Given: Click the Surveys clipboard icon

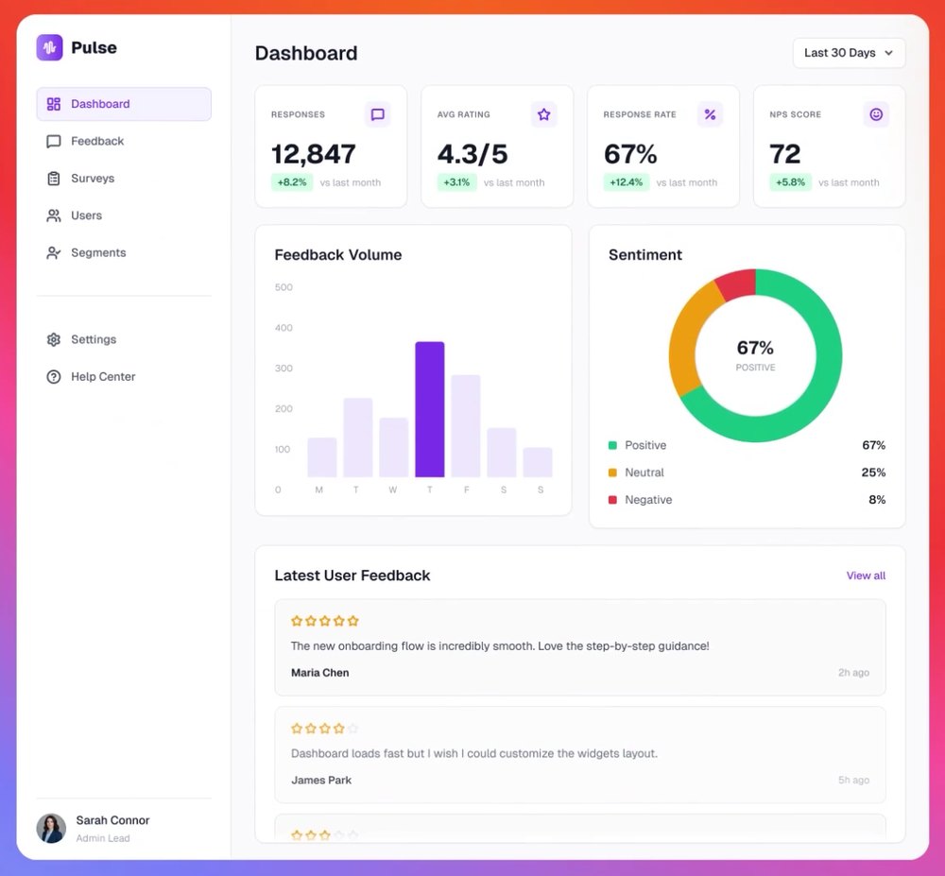Looking at the screenshot, I should [x=54, y=179].
